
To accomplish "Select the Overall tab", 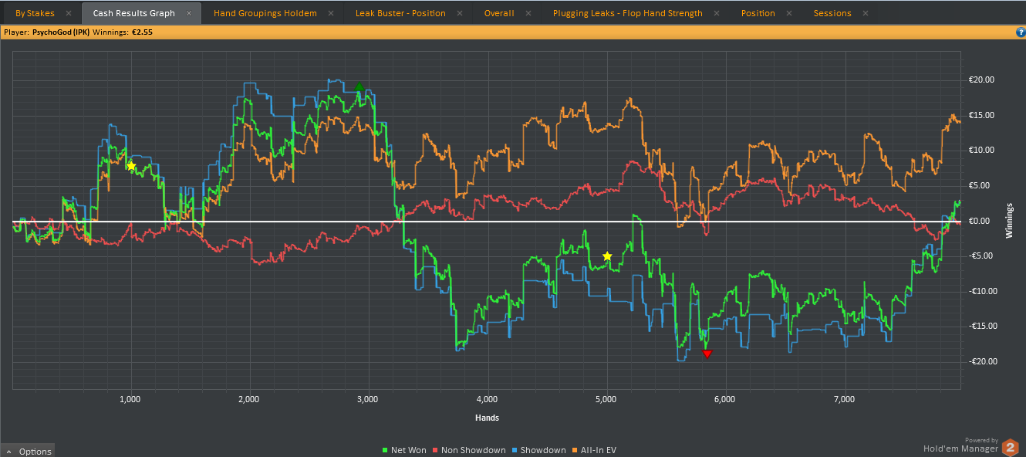I will point(499,13).
